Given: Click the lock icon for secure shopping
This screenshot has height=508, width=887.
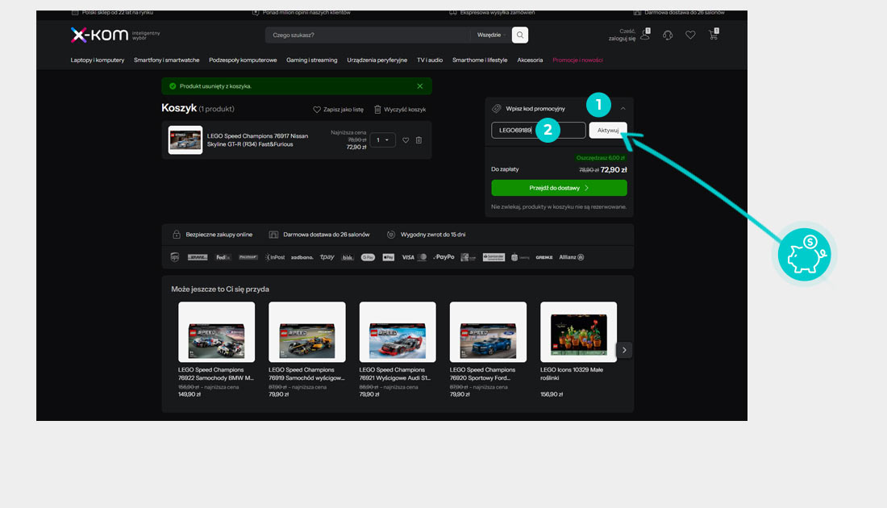Looking at the screenshot, I should (x=177, y=234).
